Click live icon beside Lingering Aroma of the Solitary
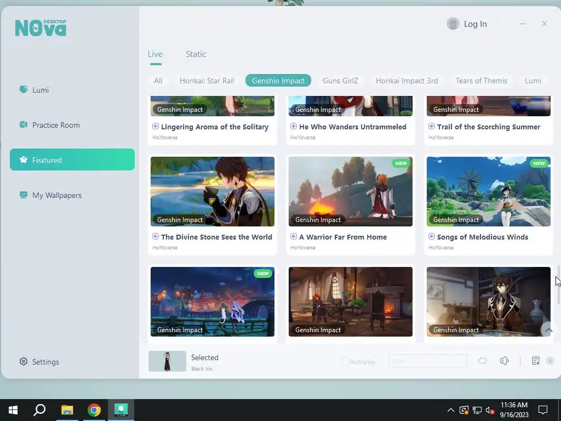 pyautogui.click(x=156, y=127)
